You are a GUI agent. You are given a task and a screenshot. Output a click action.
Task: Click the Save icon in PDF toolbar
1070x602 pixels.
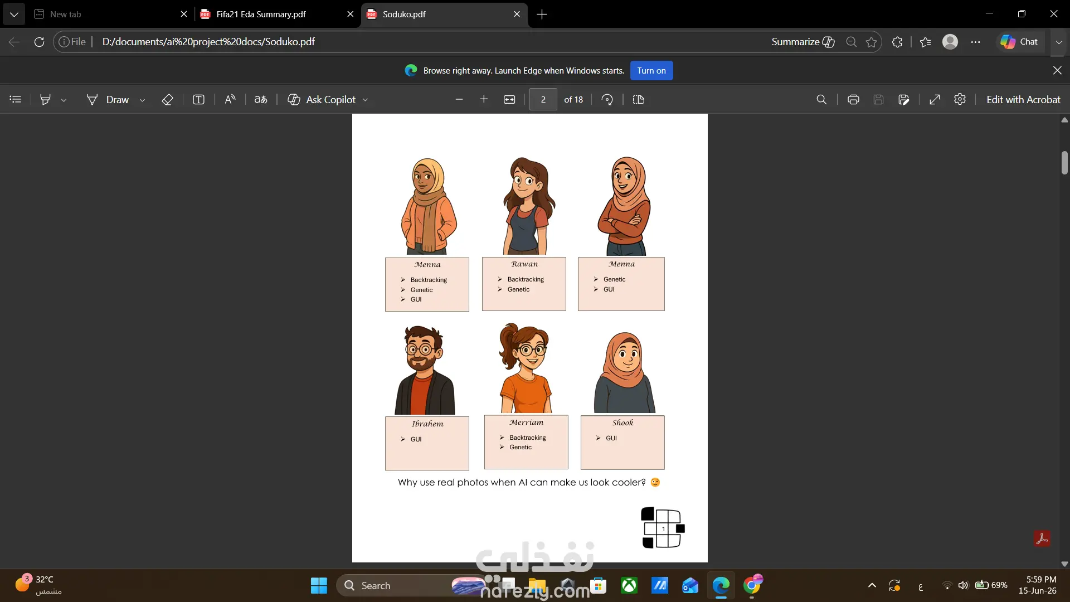(x=878, y=99)
